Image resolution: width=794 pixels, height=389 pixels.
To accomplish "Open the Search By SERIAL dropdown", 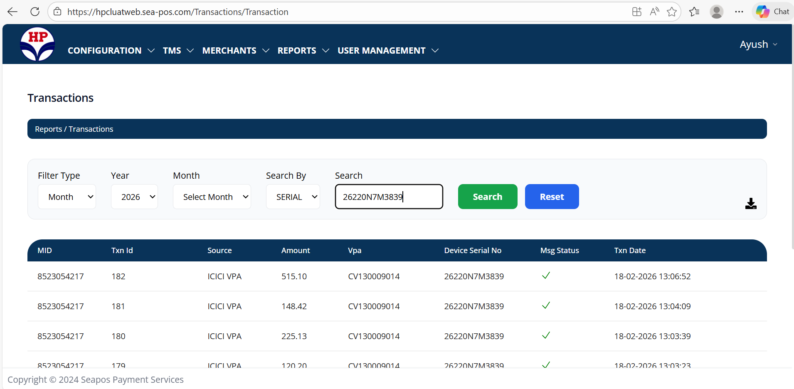I will 293,197.
